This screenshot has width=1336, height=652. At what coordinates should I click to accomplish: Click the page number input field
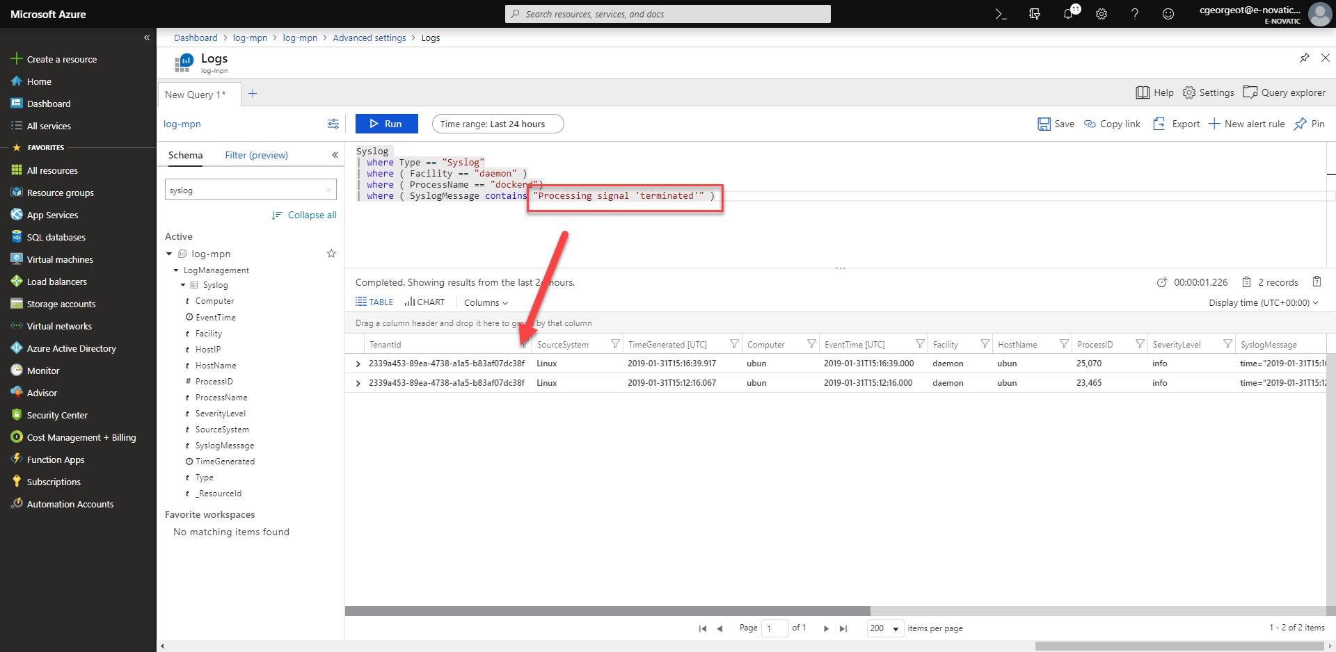pyautogui.click(x=774, y=628)
